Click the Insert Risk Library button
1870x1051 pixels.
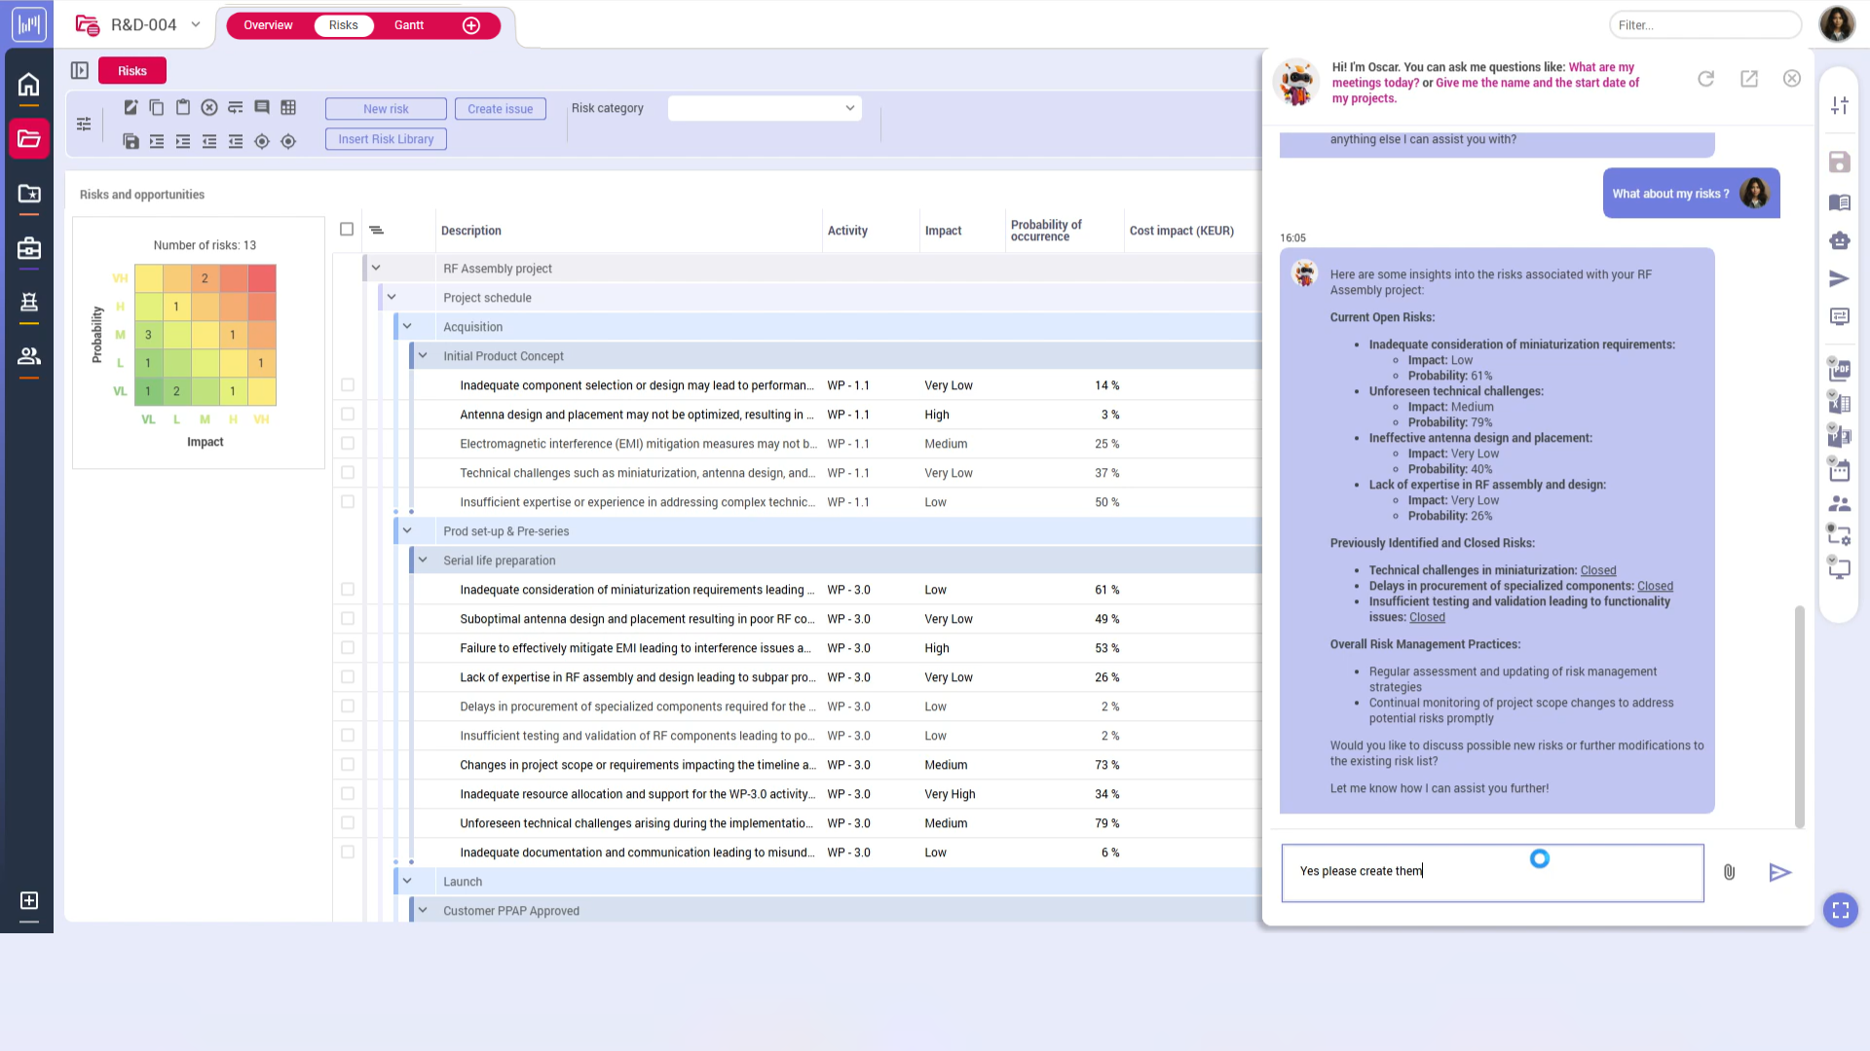386,139
